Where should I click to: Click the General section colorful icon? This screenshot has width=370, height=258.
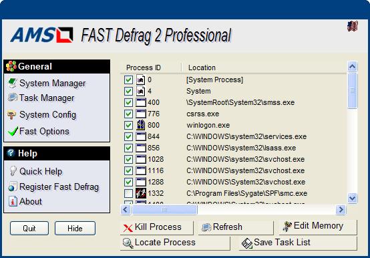pyautogui.click(x=11, y=66)
